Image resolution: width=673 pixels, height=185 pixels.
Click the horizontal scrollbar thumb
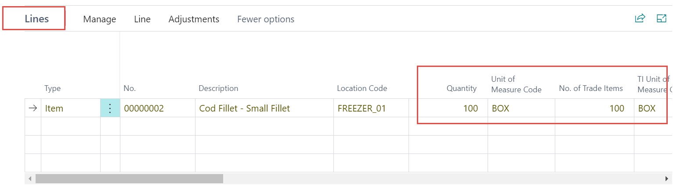(129, 179)
